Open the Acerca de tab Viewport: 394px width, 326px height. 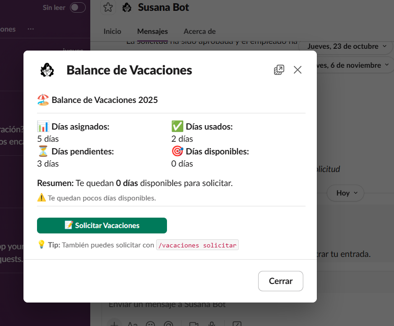pos(199,31)
